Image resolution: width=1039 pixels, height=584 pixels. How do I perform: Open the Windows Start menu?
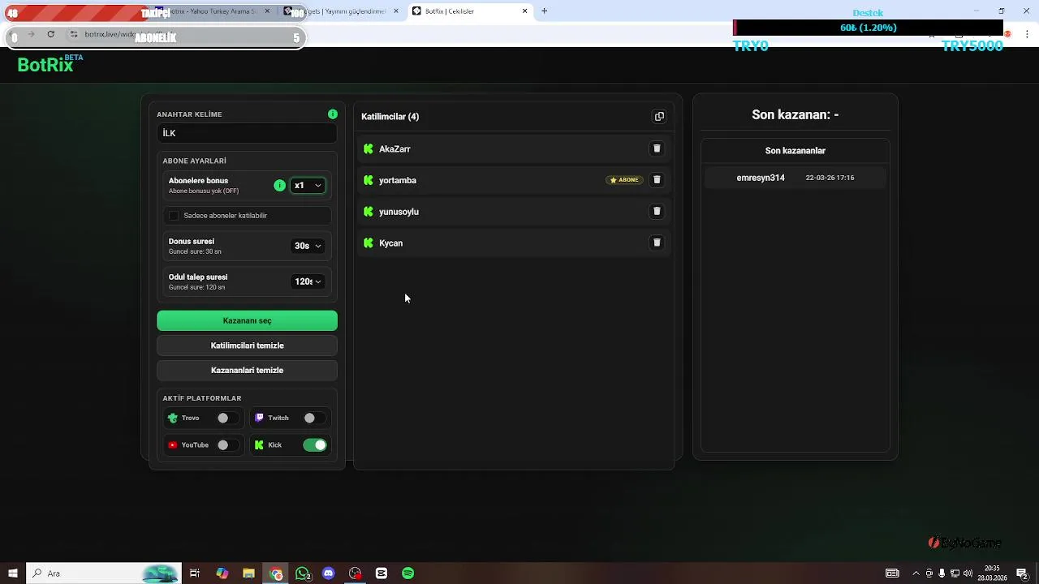tap(13, 573)
